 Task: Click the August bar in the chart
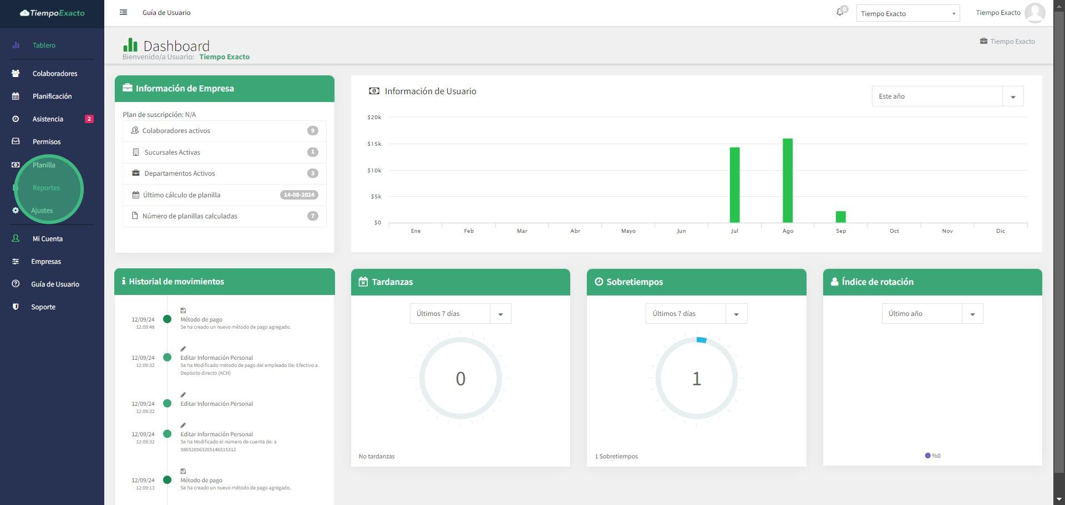click(x=787, y=180)
